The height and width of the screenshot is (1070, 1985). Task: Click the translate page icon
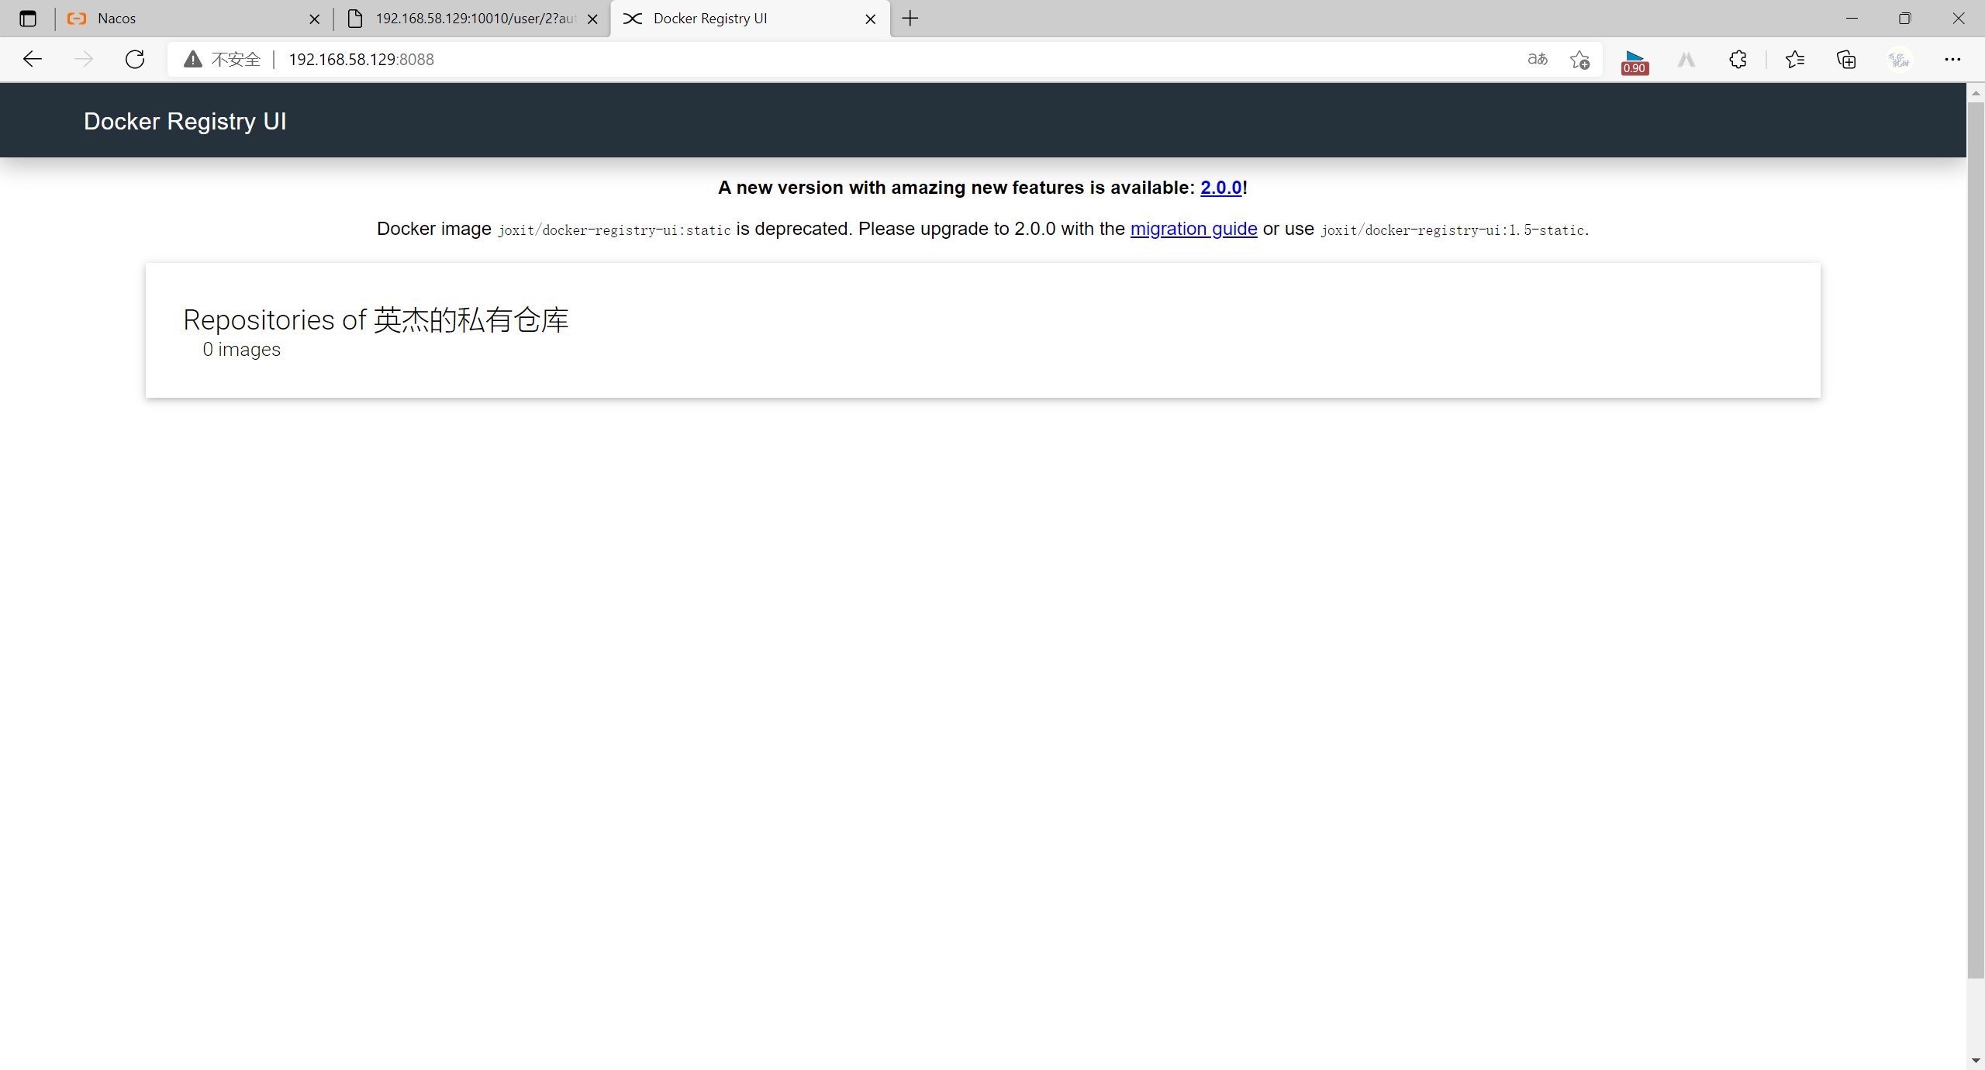(1537, 59)
